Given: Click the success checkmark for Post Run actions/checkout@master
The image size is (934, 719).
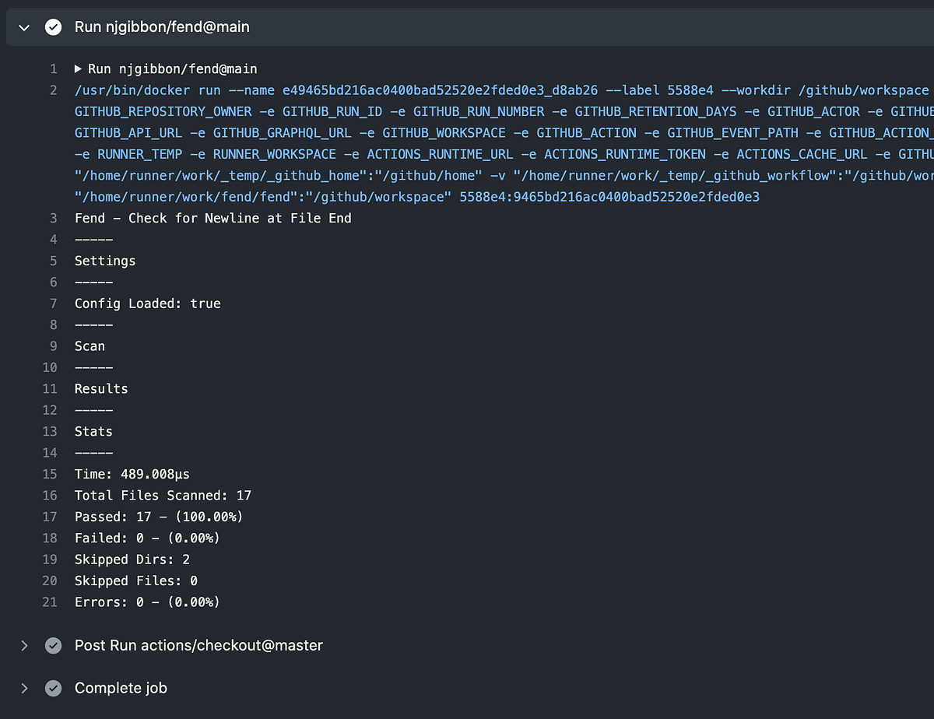Looking at the screenshot, I should pos(52,645).
